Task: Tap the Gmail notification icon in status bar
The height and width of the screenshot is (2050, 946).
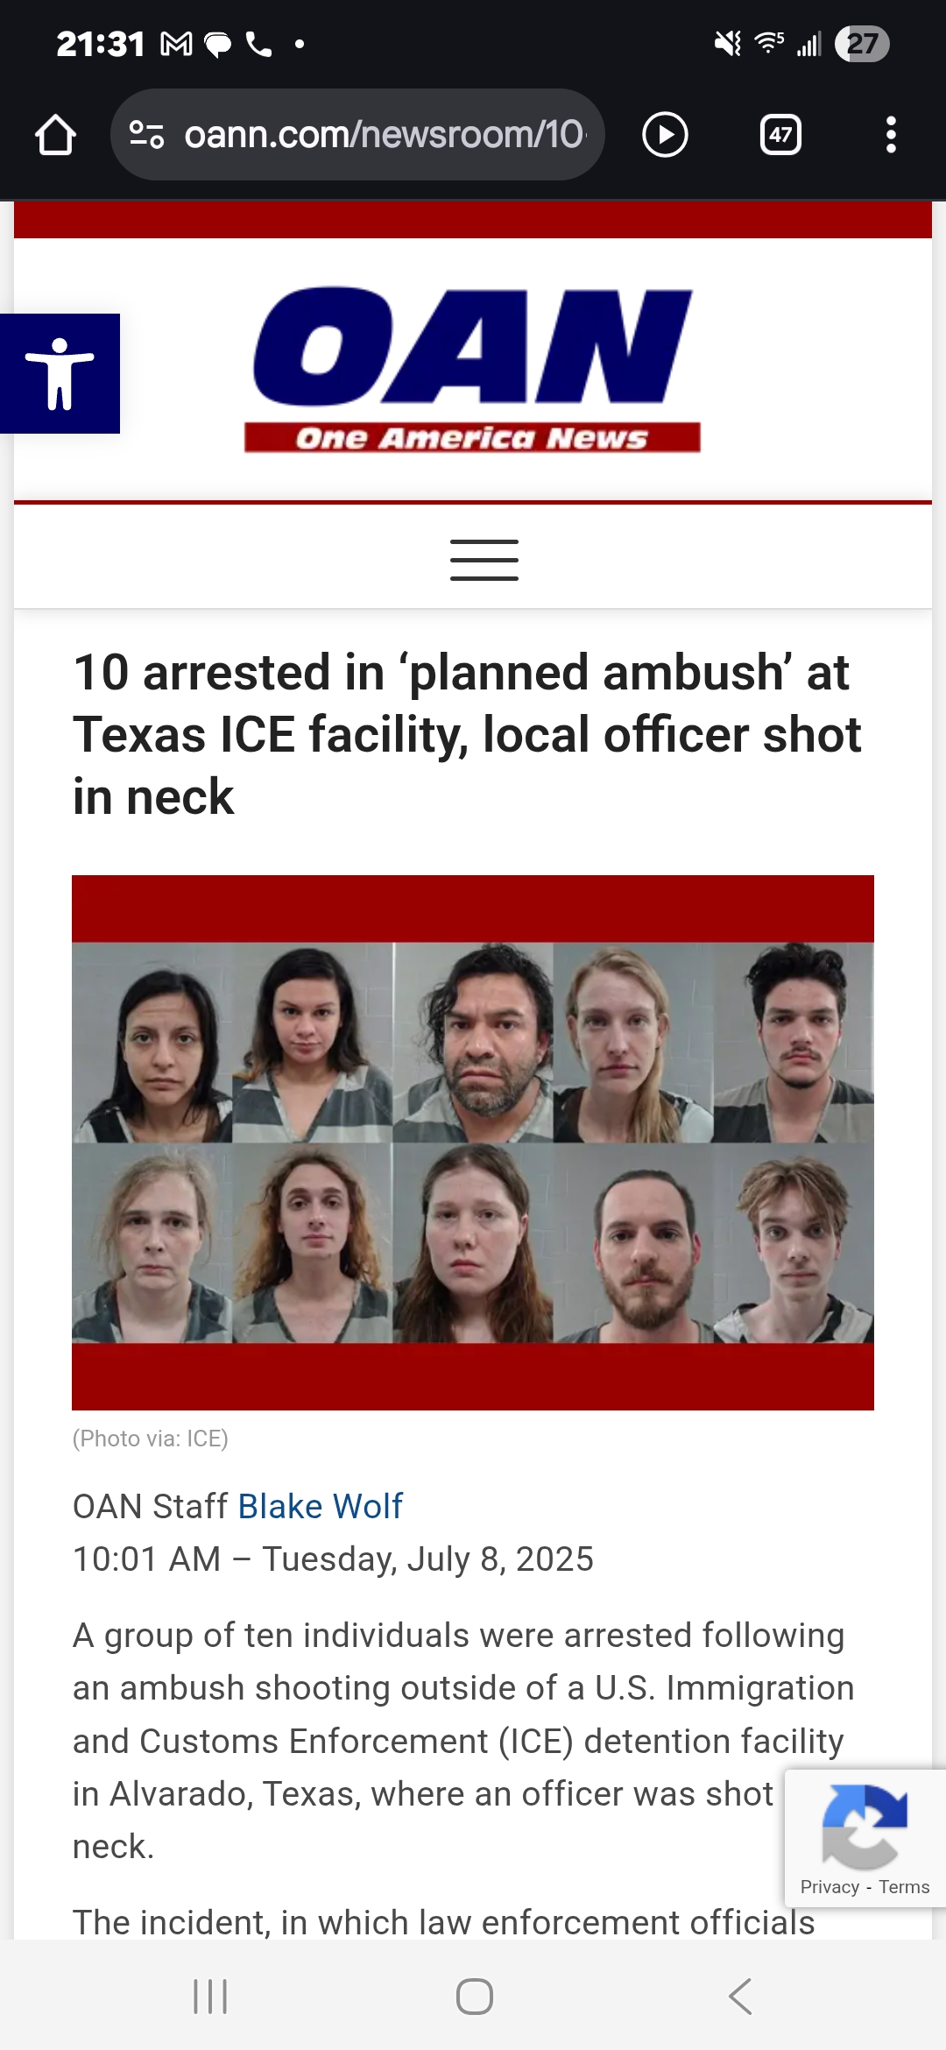Action: tap(176, 44)
